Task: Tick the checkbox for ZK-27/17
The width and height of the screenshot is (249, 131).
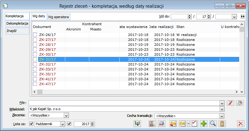Action: click(35, 39)
